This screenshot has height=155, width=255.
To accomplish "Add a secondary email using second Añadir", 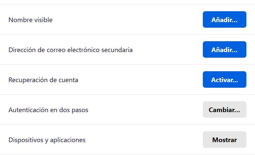I will (224, 50).
